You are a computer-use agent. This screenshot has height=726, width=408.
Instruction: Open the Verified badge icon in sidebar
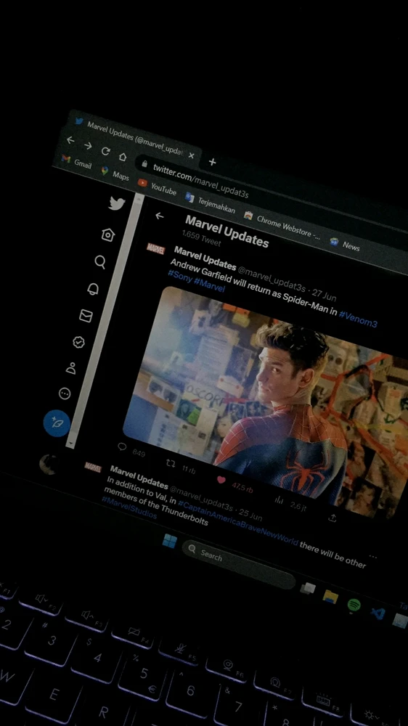click(x=78, y=342)
